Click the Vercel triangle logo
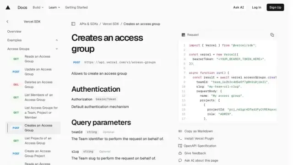Viewport: 293px width, 165px height. tap(8, 7)
